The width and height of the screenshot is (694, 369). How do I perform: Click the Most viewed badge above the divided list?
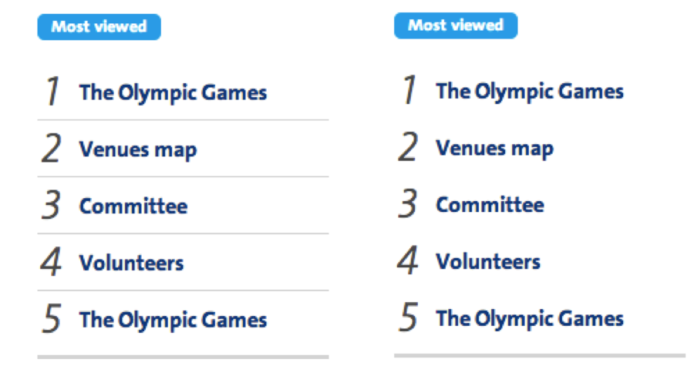[x=99, y=27]
